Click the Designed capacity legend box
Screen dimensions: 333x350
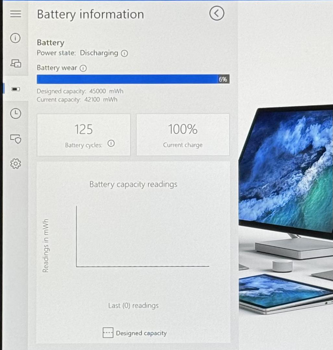108,333
